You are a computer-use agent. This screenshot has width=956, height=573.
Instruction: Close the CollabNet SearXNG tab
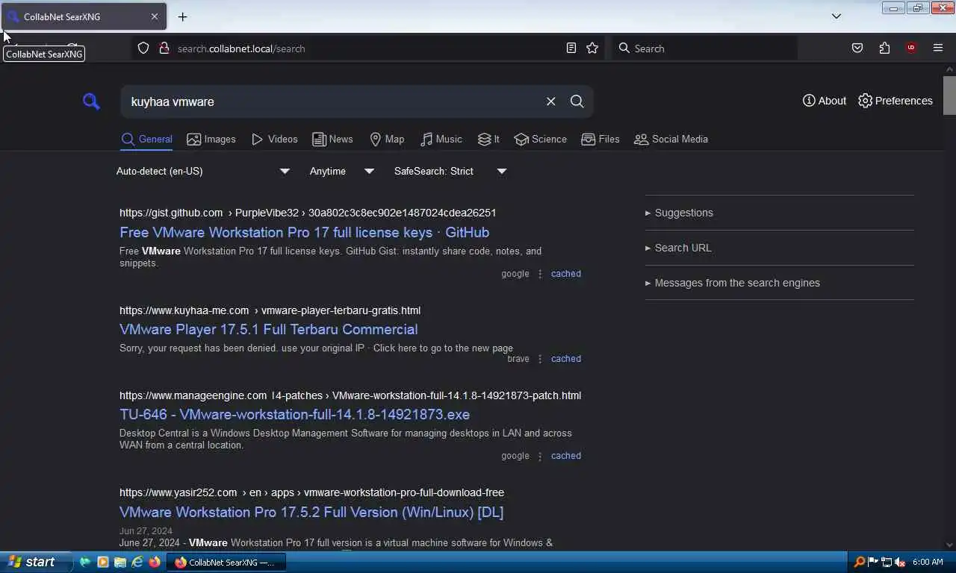coord(155,16)
